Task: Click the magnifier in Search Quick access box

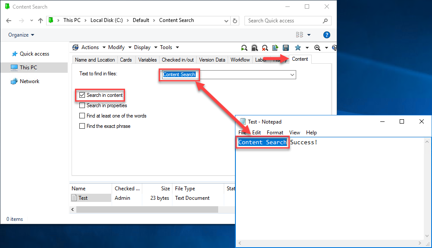Action: [325, 21]
